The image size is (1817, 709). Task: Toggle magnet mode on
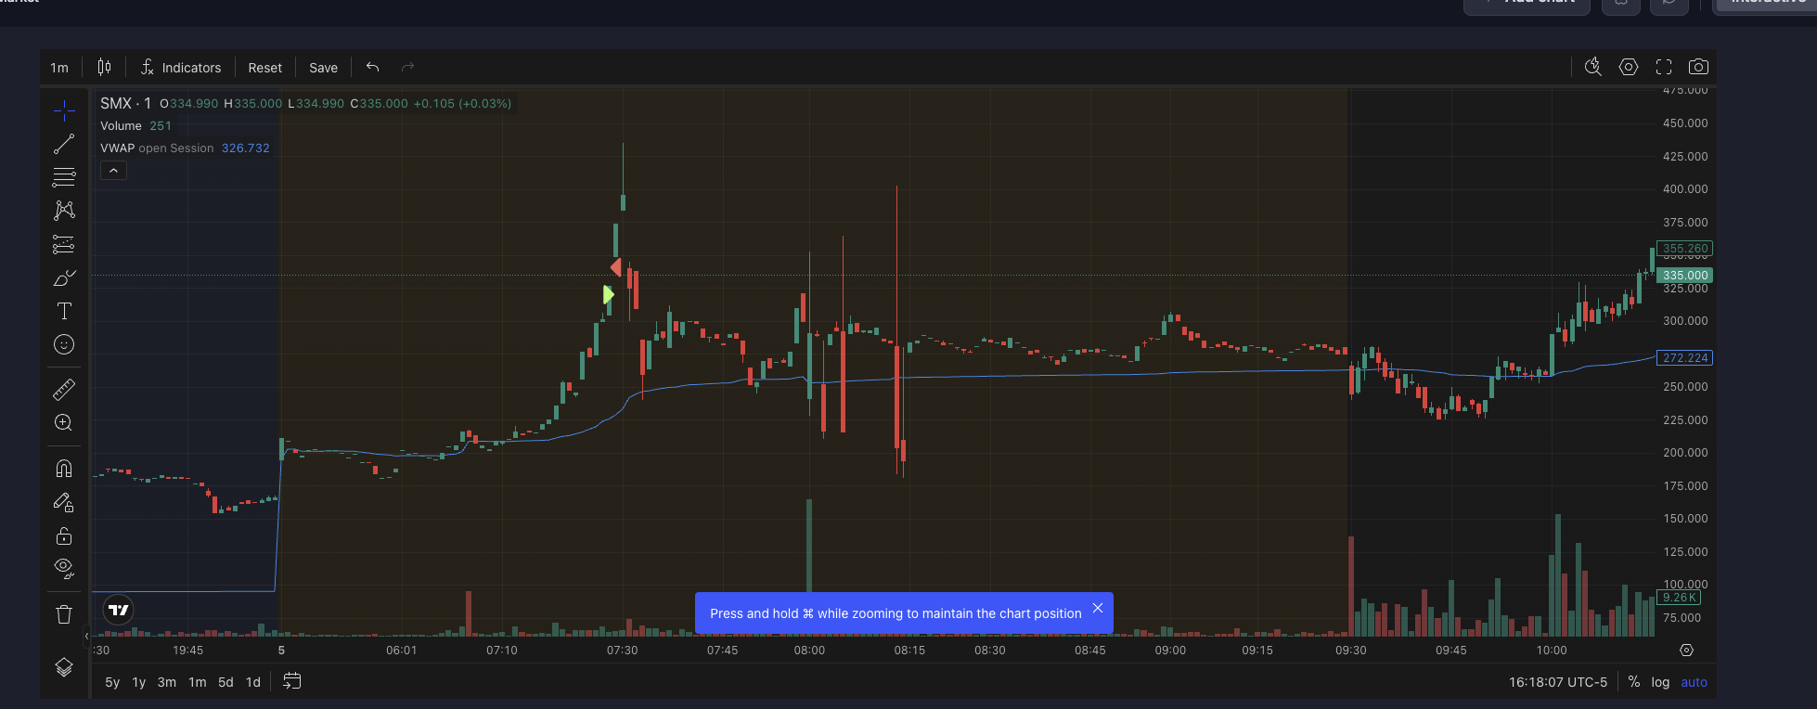coord(64,469)
